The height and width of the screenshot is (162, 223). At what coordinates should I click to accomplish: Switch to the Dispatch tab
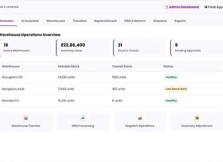pos(160,21)
